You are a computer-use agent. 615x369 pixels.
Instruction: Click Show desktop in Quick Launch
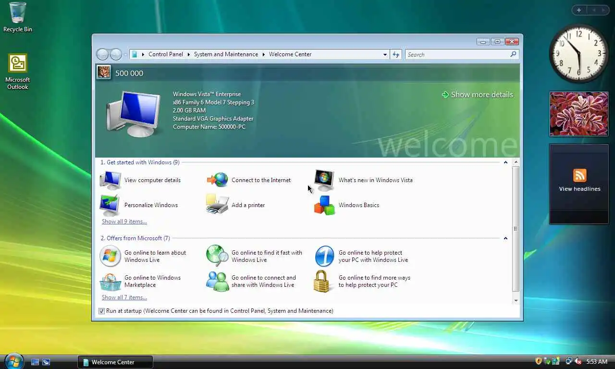[35, 362]
